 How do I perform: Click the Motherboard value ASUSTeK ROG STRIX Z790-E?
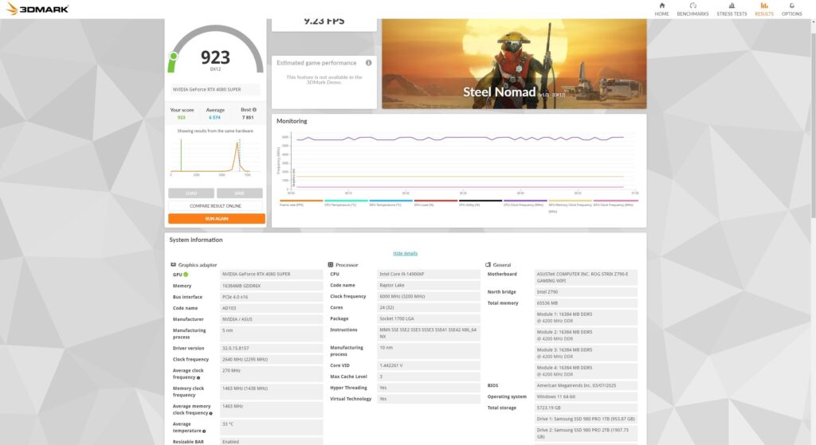tap(586, 278)
